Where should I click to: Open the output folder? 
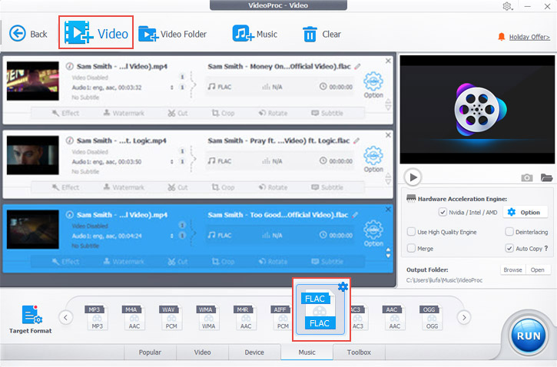538,269
